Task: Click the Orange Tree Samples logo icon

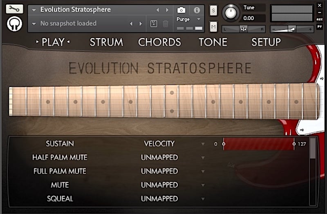Action: 14,24
